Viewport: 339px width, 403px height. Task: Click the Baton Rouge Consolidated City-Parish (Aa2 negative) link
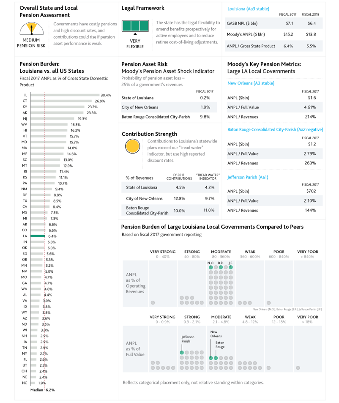(x=275, y=129)
